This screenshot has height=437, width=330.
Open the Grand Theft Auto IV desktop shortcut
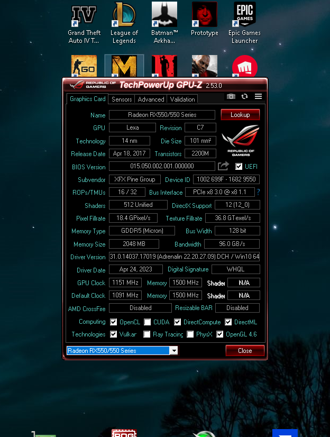(x=84, y=23)
